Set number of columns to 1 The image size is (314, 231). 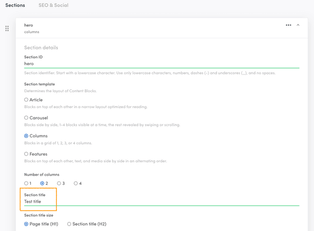click(x=27, y=183)
